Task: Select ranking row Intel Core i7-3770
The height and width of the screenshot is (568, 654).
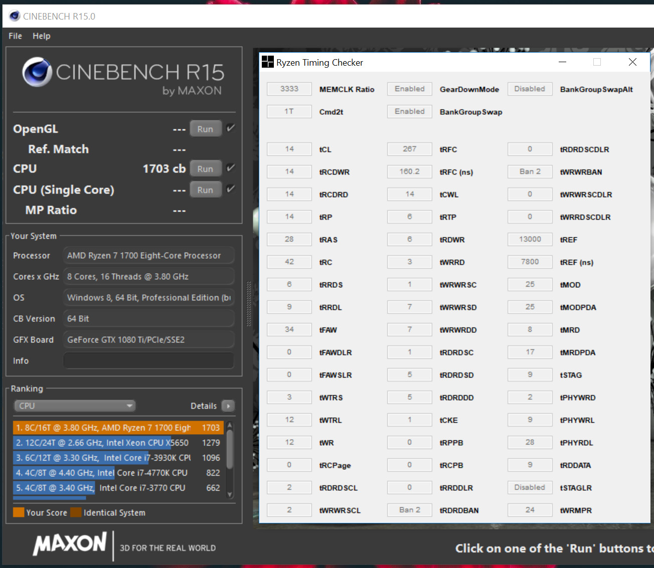Action: [118, 488]
